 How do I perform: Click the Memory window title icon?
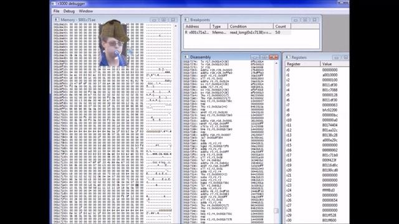tap(57, 19)
